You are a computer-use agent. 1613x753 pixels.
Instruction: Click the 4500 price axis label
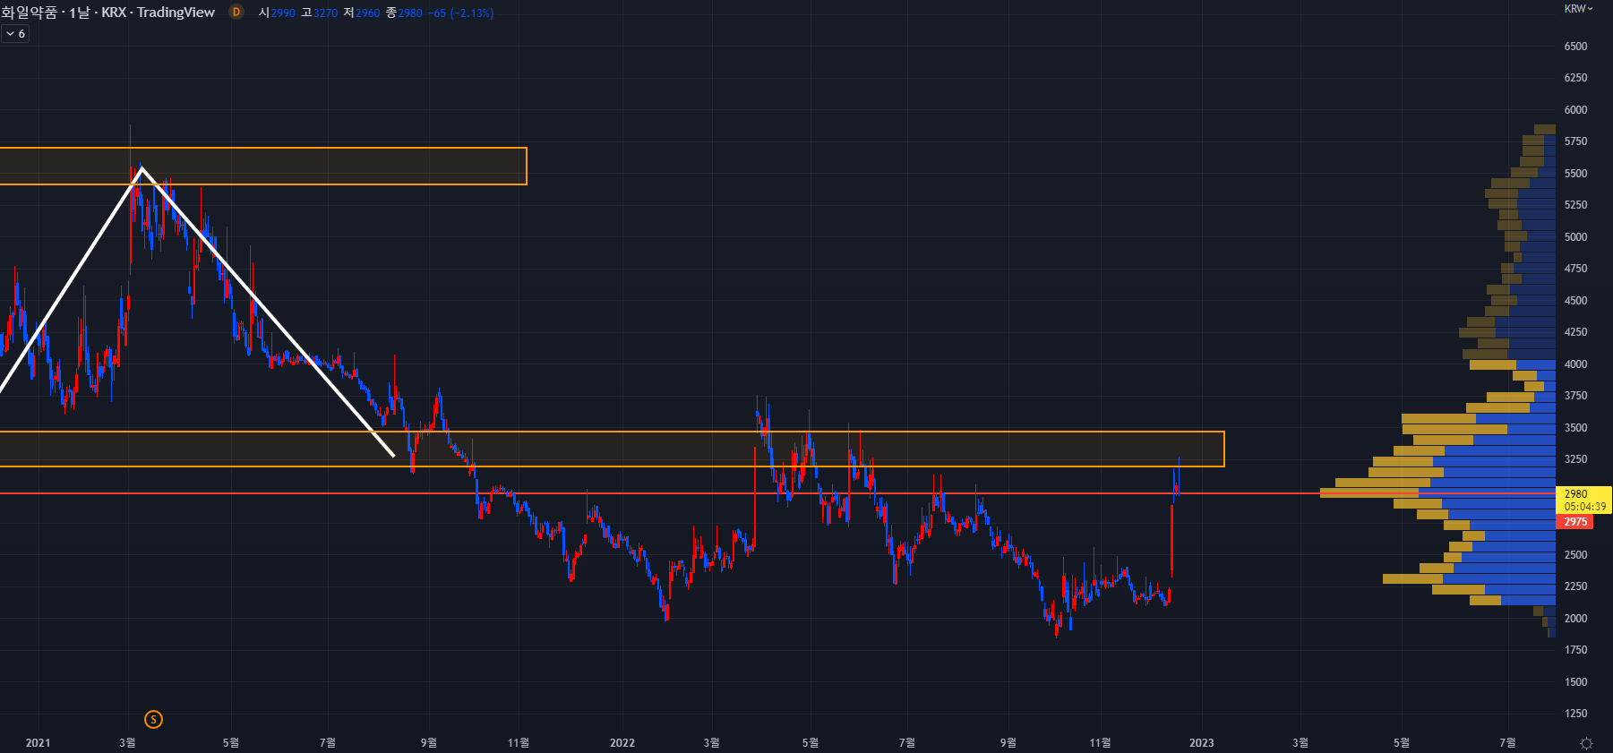click(x=1575, y=301)
